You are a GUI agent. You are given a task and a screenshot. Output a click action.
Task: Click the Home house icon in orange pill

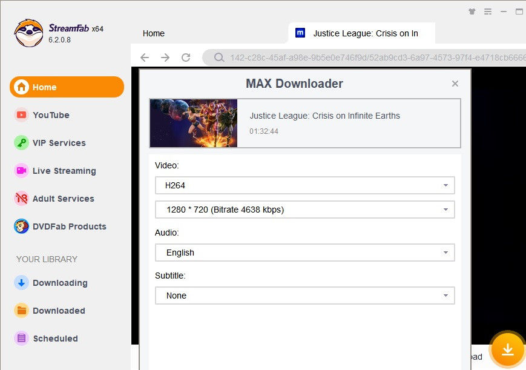pos(21,87)
